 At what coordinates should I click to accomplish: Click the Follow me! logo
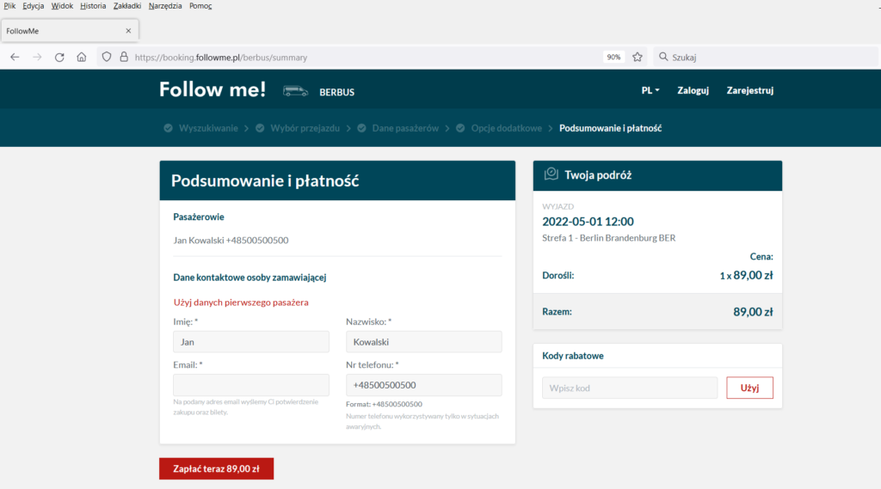pos(213,89)
